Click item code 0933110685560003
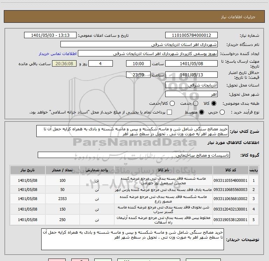Image resolution: width=269 pixels, height=261 pixels. point(231,190)
